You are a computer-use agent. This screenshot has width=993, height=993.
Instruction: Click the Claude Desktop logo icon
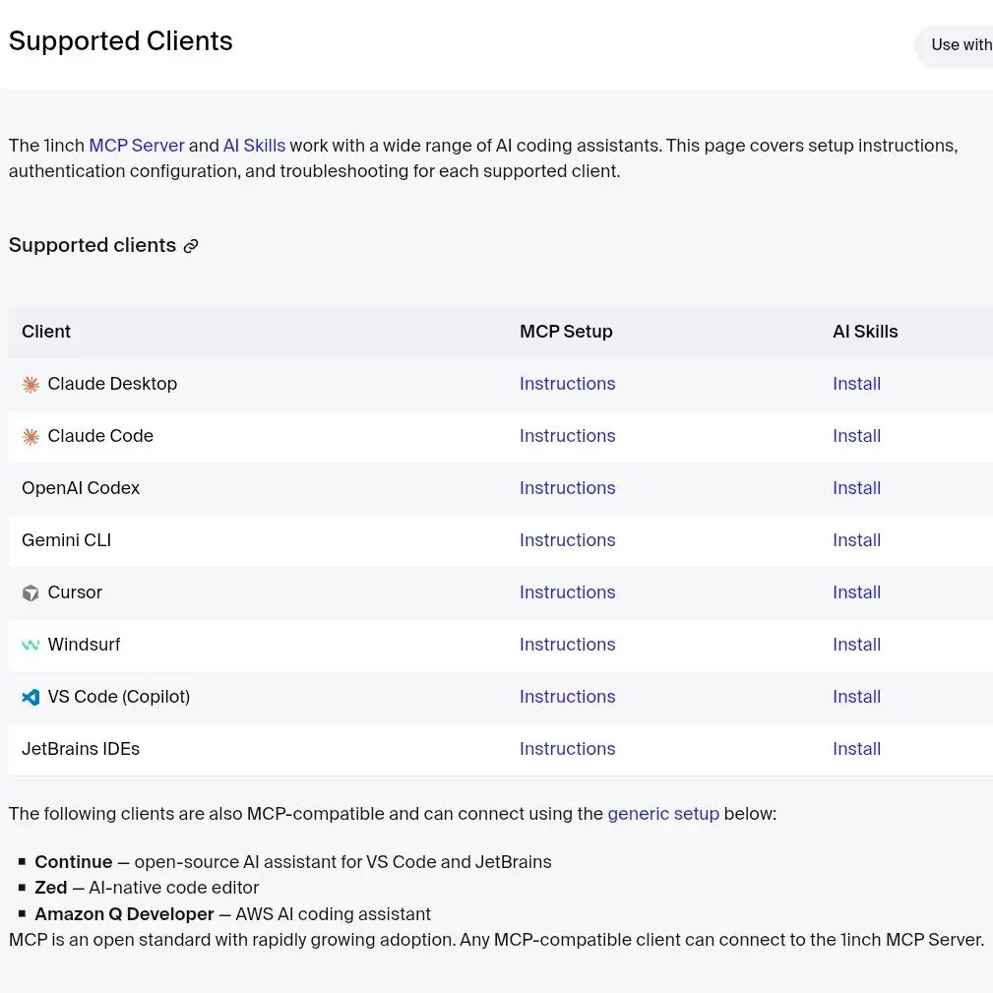(31, 385)
